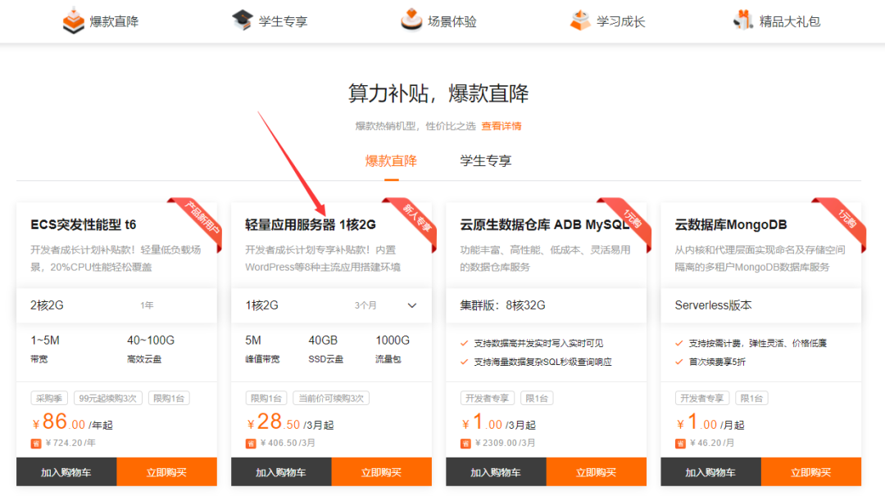This screenshot has width=885, height=496.
Task: Click the ¥86.00/年起 price
Action: click(x=71, y=422)
